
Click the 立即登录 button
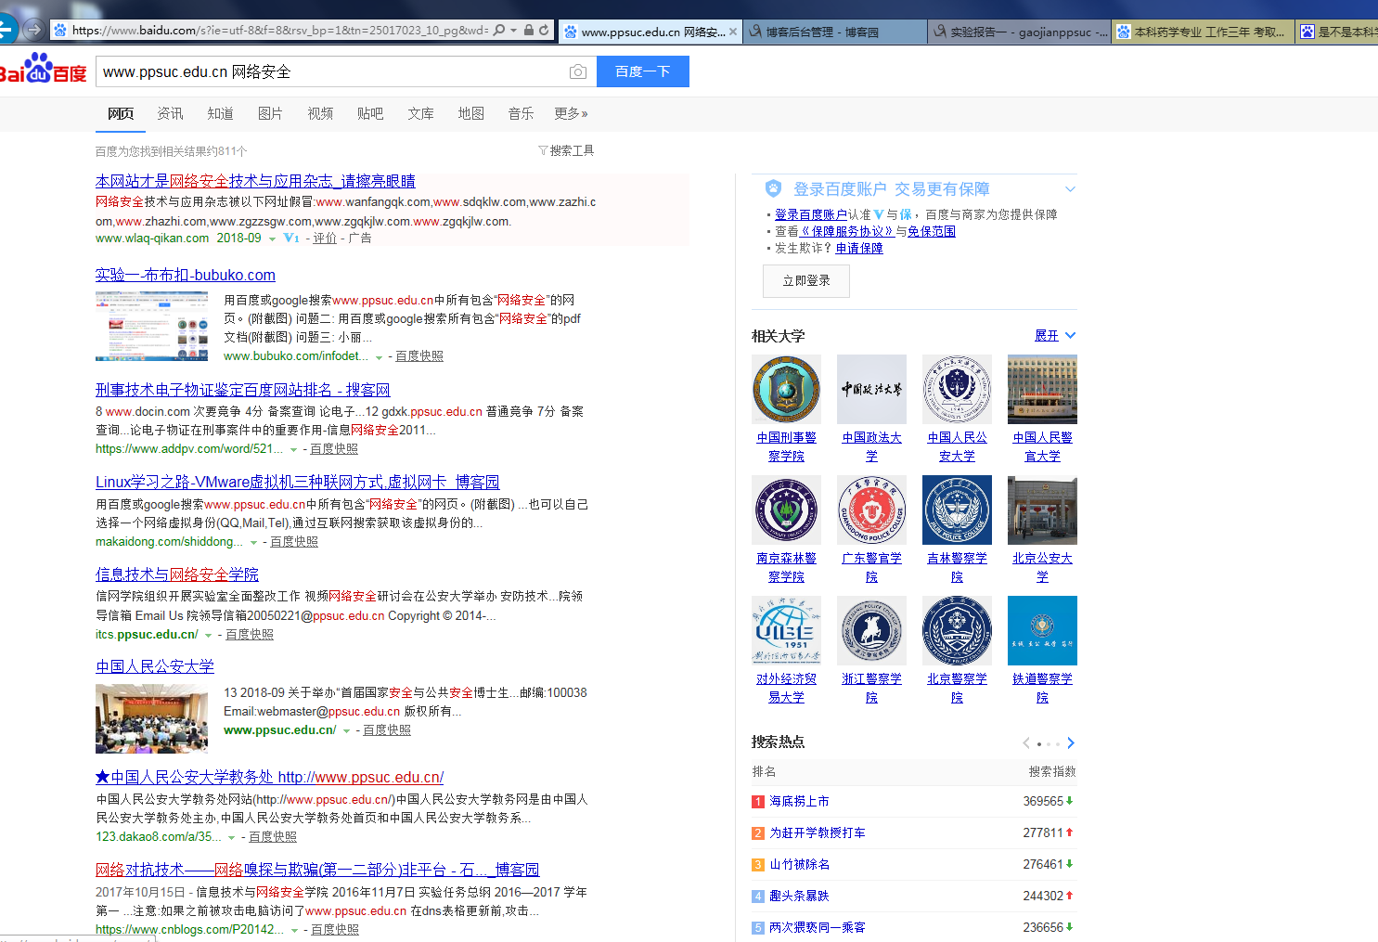(x=806, y=280)
